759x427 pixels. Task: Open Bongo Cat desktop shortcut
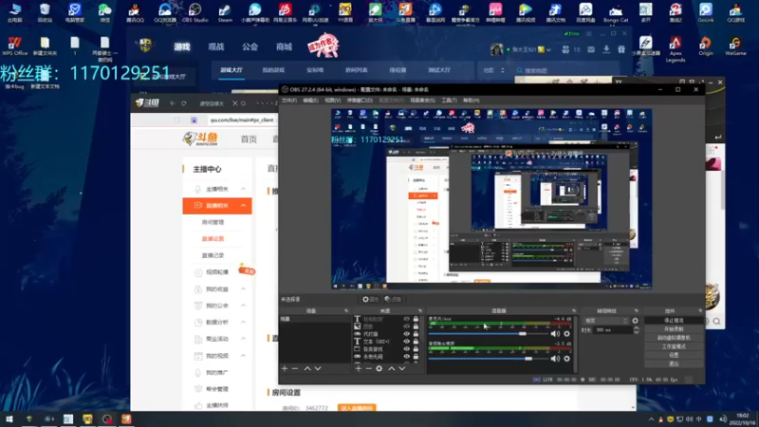coord(615,12)
